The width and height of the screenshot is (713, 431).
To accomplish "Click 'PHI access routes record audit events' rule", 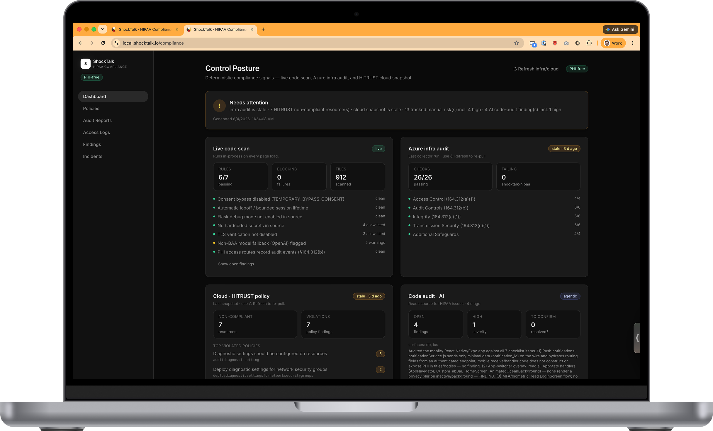I will (299, 252).
